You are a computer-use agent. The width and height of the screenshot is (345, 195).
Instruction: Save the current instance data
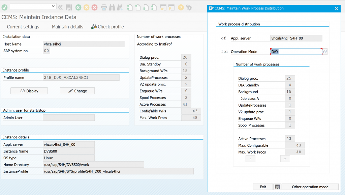tap(69, 7)
